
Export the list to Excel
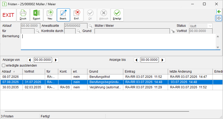[36, 15]
